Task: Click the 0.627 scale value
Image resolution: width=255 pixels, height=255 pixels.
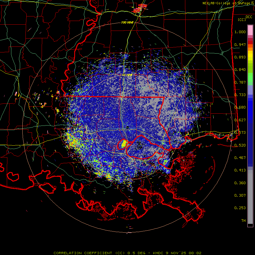Action: point(240,120)
